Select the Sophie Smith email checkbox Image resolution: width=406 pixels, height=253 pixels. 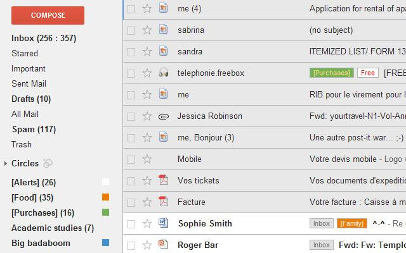pos(131,224)
